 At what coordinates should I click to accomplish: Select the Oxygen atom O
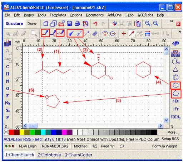[8, 89]
